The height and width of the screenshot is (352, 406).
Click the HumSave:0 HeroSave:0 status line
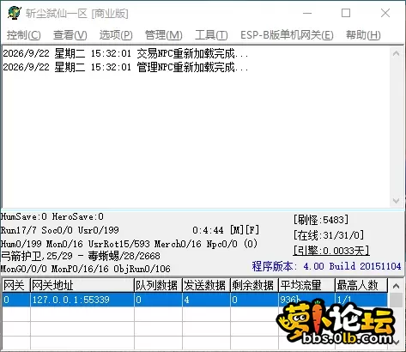52,216
